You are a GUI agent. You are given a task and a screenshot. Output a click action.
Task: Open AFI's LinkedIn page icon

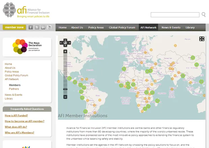pos(43,27)
